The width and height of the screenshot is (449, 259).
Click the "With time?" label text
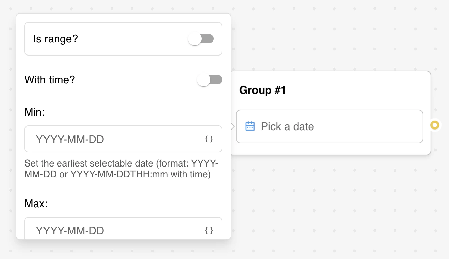[x=49, y=80]
